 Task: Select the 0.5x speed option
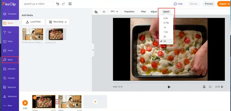click(x=166, y=18)
